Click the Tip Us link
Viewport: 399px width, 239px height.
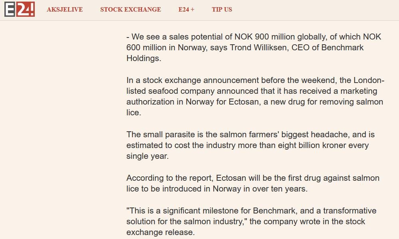(x=222, y=10)
